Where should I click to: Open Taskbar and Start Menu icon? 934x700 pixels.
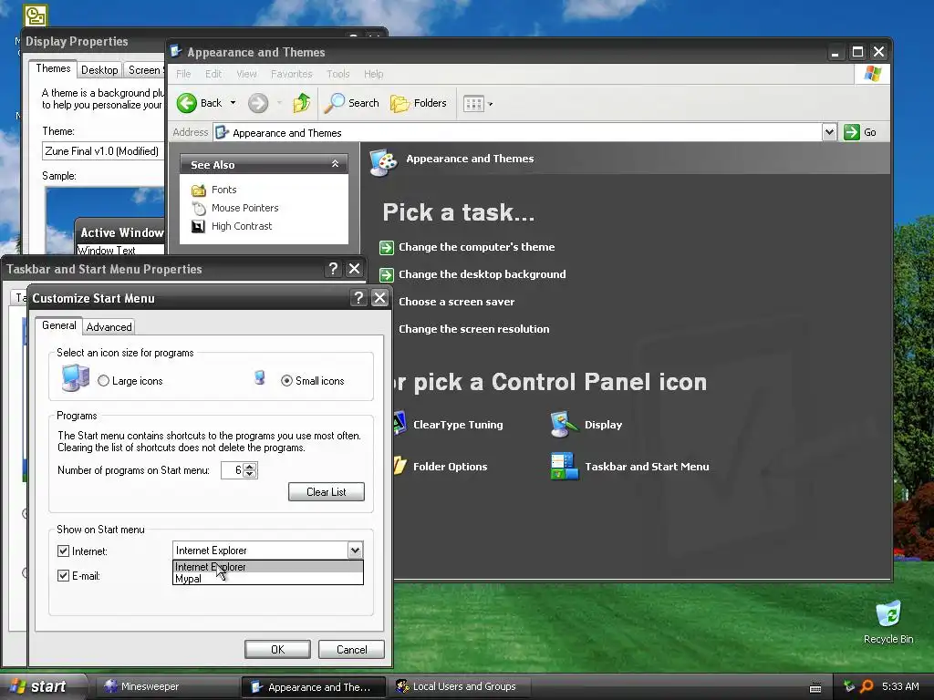(565, 466)
